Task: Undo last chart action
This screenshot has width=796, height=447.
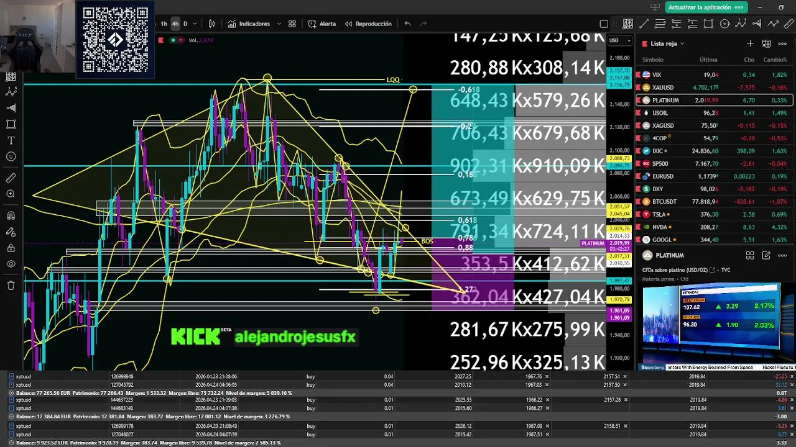Action: [407, 24]
